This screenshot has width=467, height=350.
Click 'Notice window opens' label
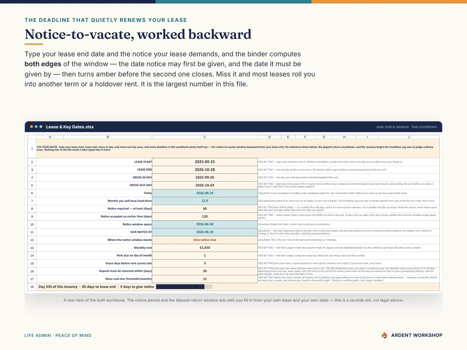(137, 224)
